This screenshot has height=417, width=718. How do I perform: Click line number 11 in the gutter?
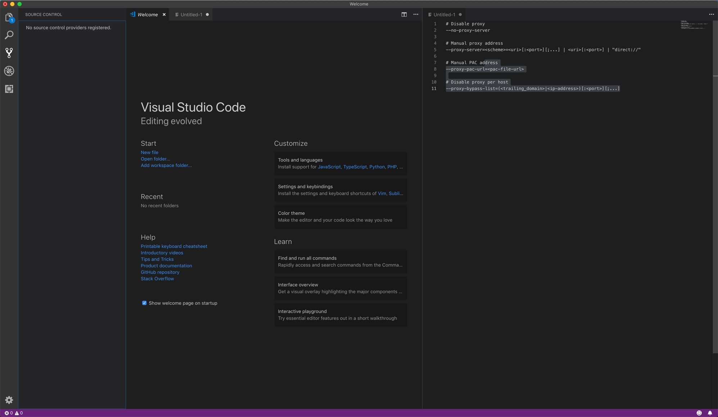pyautogui.click(x=434, y=89)
